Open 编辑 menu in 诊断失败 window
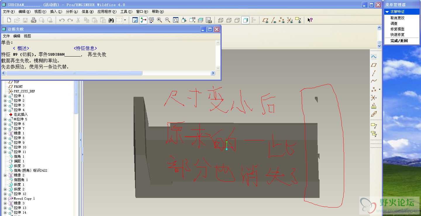 (x=17, y=36)
